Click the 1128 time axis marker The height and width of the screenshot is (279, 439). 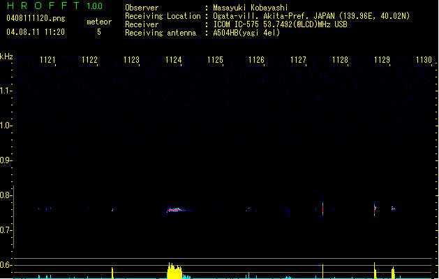coord(340,60)
